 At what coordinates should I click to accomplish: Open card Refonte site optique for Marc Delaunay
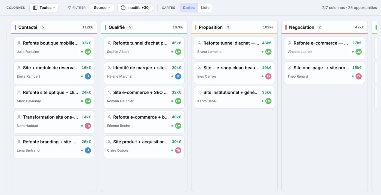(54, 97)
